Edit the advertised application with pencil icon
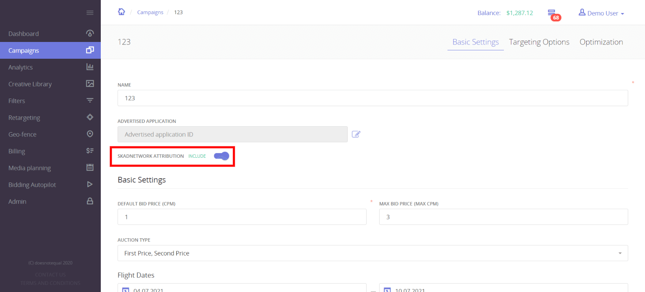 (x=356, y=134)
